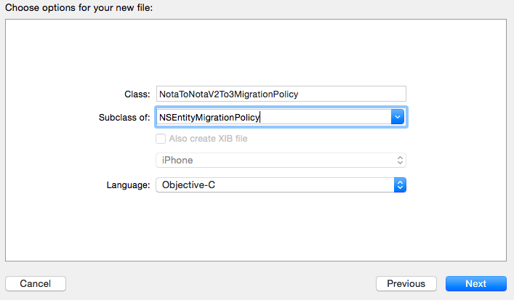This screenshot has height=300, width=514.
Task: Click the NSEntityMigrationPolicy text in Subclass field
Action: pyautogui.click(x=209, y=117)
